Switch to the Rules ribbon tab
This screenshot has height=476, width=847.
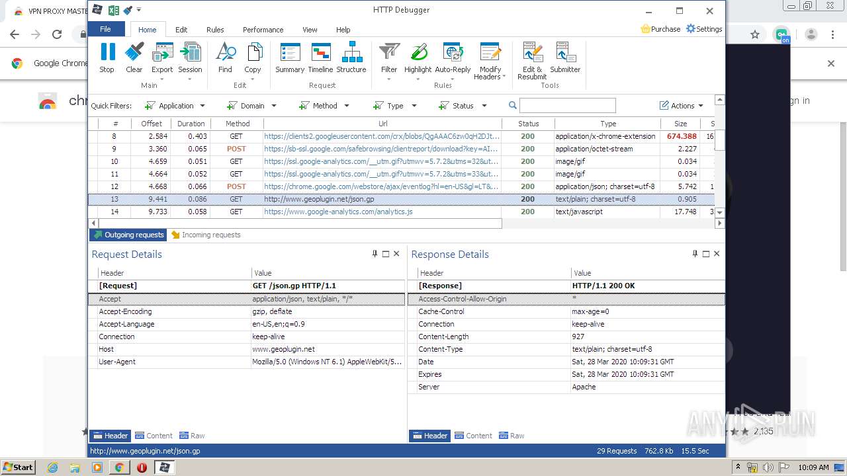(215, 30)
